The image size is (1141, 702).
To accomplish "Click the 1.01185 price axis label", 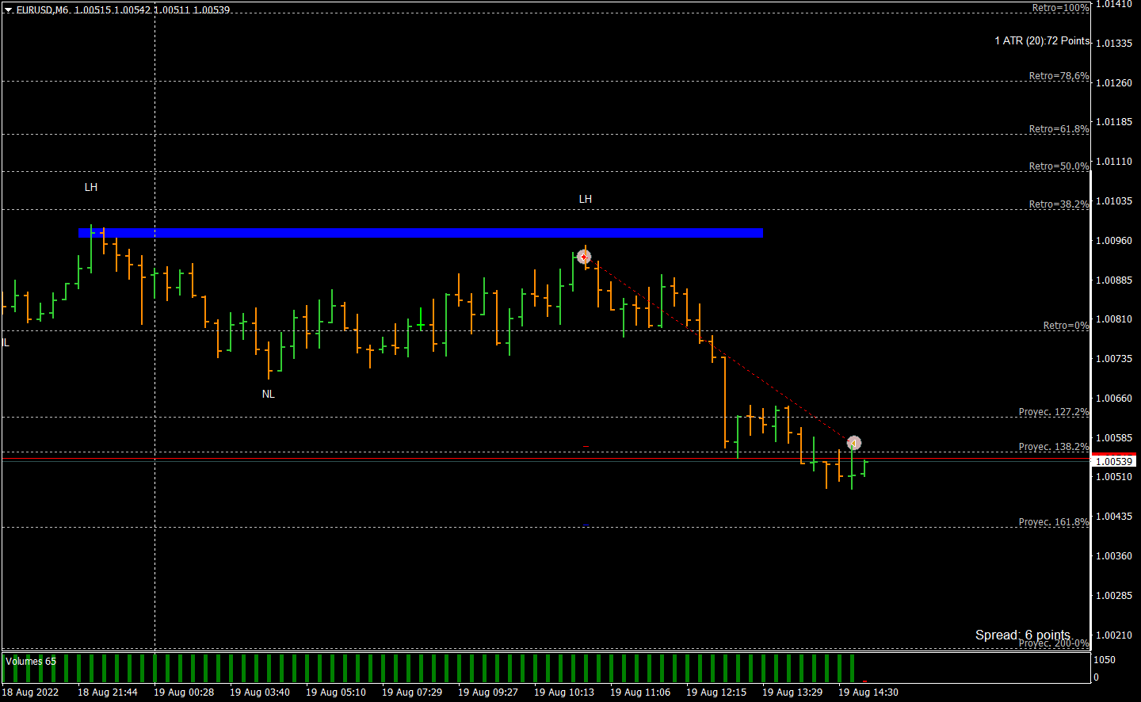I will (1114, 122).
